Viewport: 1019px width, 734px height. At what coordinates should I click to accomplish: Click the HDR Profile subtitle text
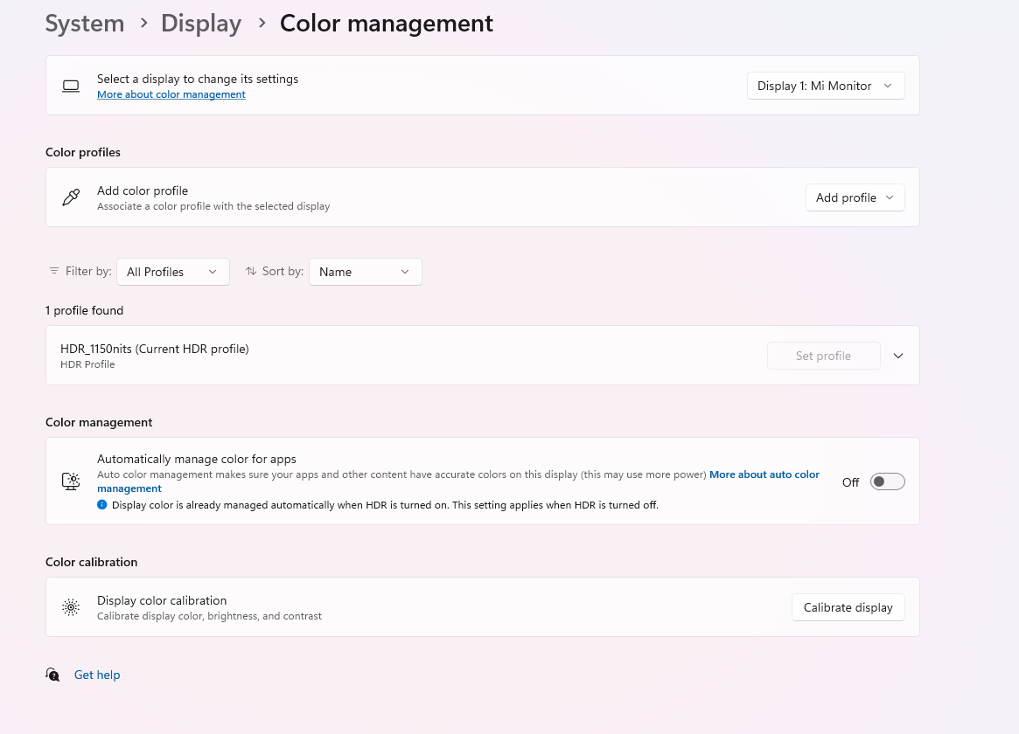pos(87,364)
